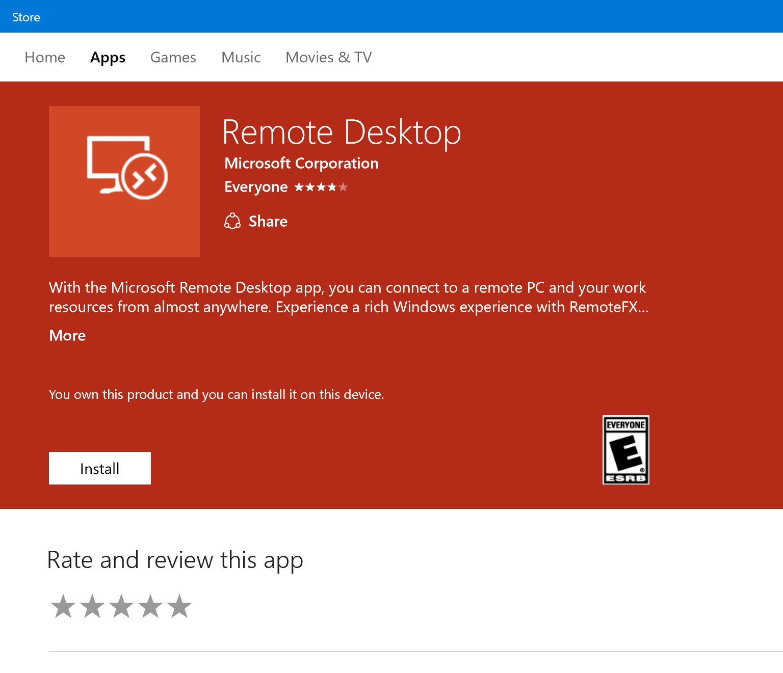This screenshot has height=673, width=783.
Task: Click the Remote Desktop app icon
Action: 124,181
